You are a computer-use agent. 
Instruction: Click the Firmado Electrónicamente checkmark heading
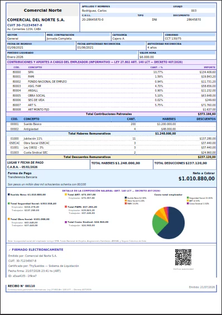pyautogui.click(x=36, y=250)
